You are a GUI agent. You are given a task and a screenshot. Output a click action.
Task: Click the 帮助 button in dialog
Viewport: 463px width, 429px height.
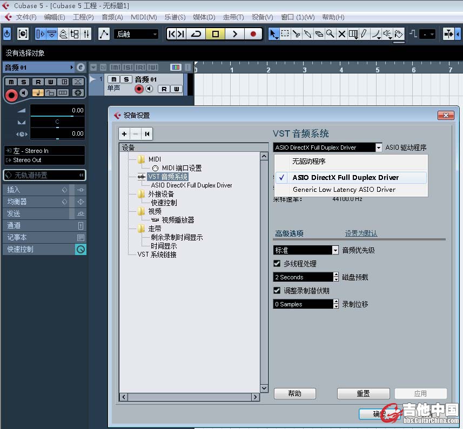pos(294,393)
